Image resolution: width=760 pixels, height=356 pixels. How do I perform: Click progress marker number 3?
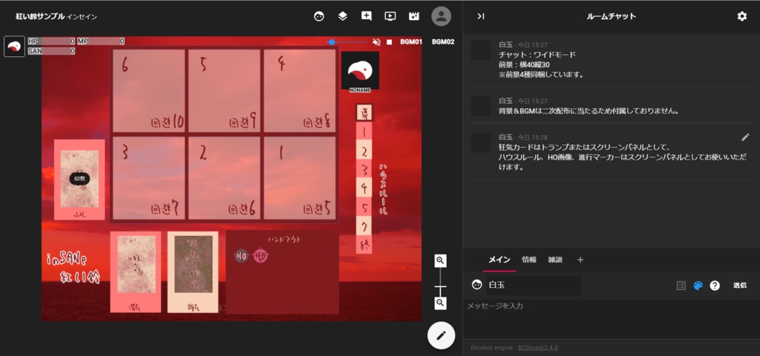[x=364, y=170]
